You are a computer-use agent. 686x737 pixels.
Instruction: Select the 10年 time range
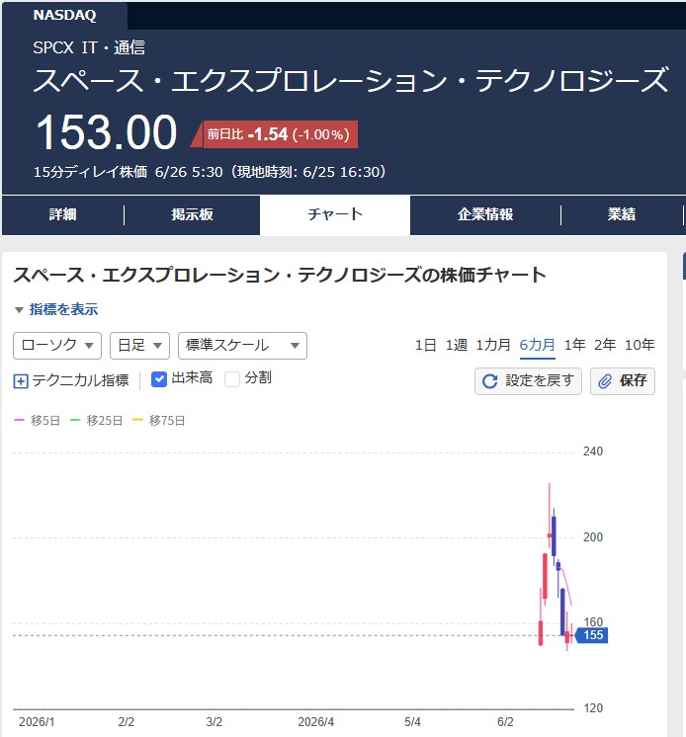point(640,345)
